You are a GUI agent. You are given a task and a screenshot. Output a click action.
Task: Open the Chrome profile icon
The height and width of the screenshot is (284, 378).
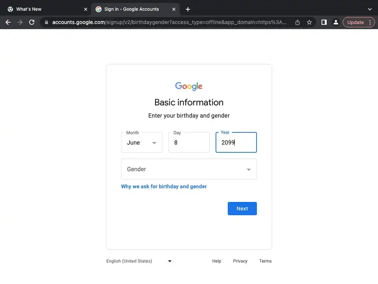[336, 22]
